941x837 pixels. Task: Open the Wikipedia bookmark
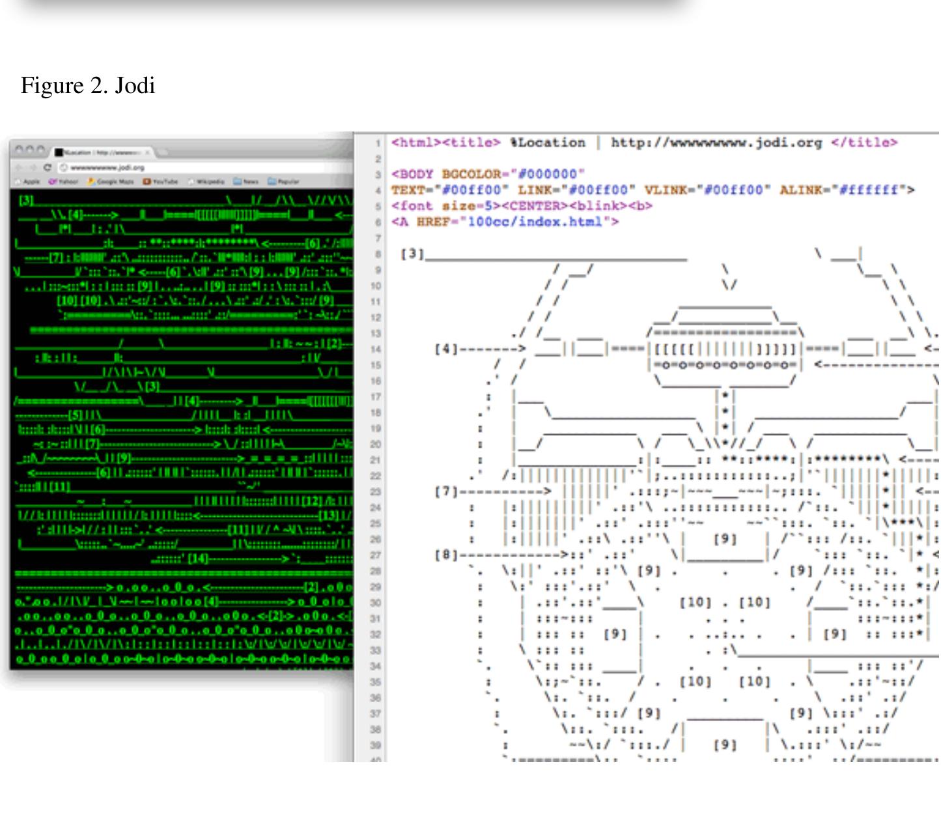206,182
